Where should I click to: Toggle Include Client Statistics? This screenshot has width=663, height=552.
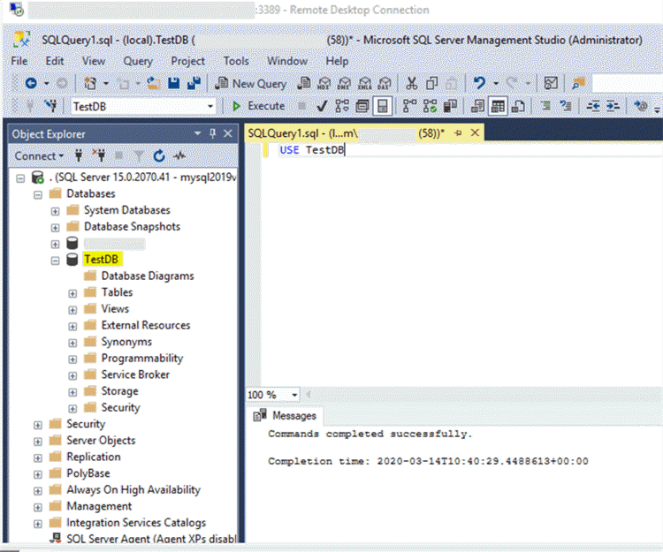click(450, 106)
